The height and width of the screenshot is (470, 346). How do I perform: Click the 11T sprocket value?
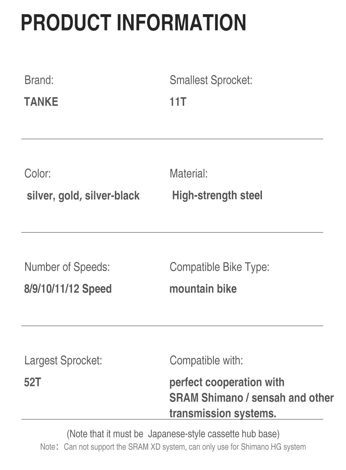tap(178, 102)
